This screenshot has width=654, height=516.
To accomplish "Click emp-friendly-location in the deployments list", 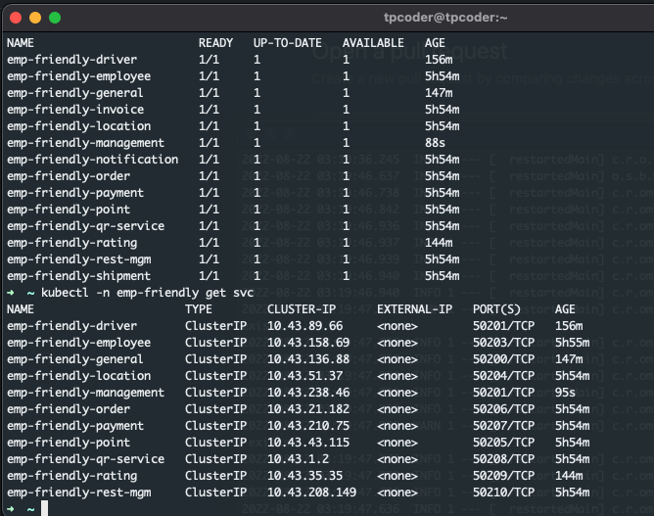I will [79, 126].
